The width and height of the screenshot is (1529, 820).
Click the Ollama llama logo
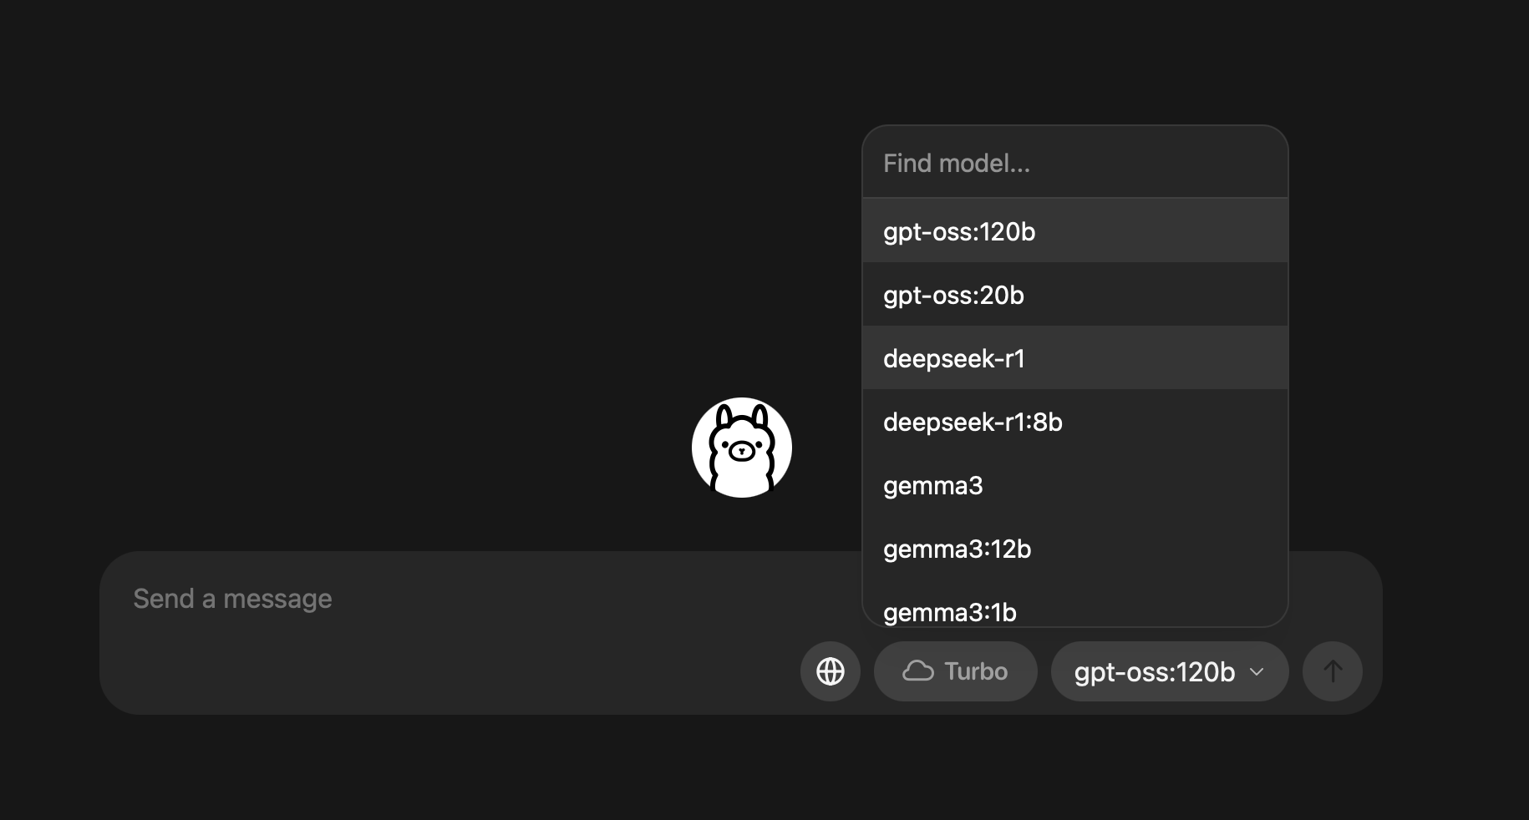[742, 448]
